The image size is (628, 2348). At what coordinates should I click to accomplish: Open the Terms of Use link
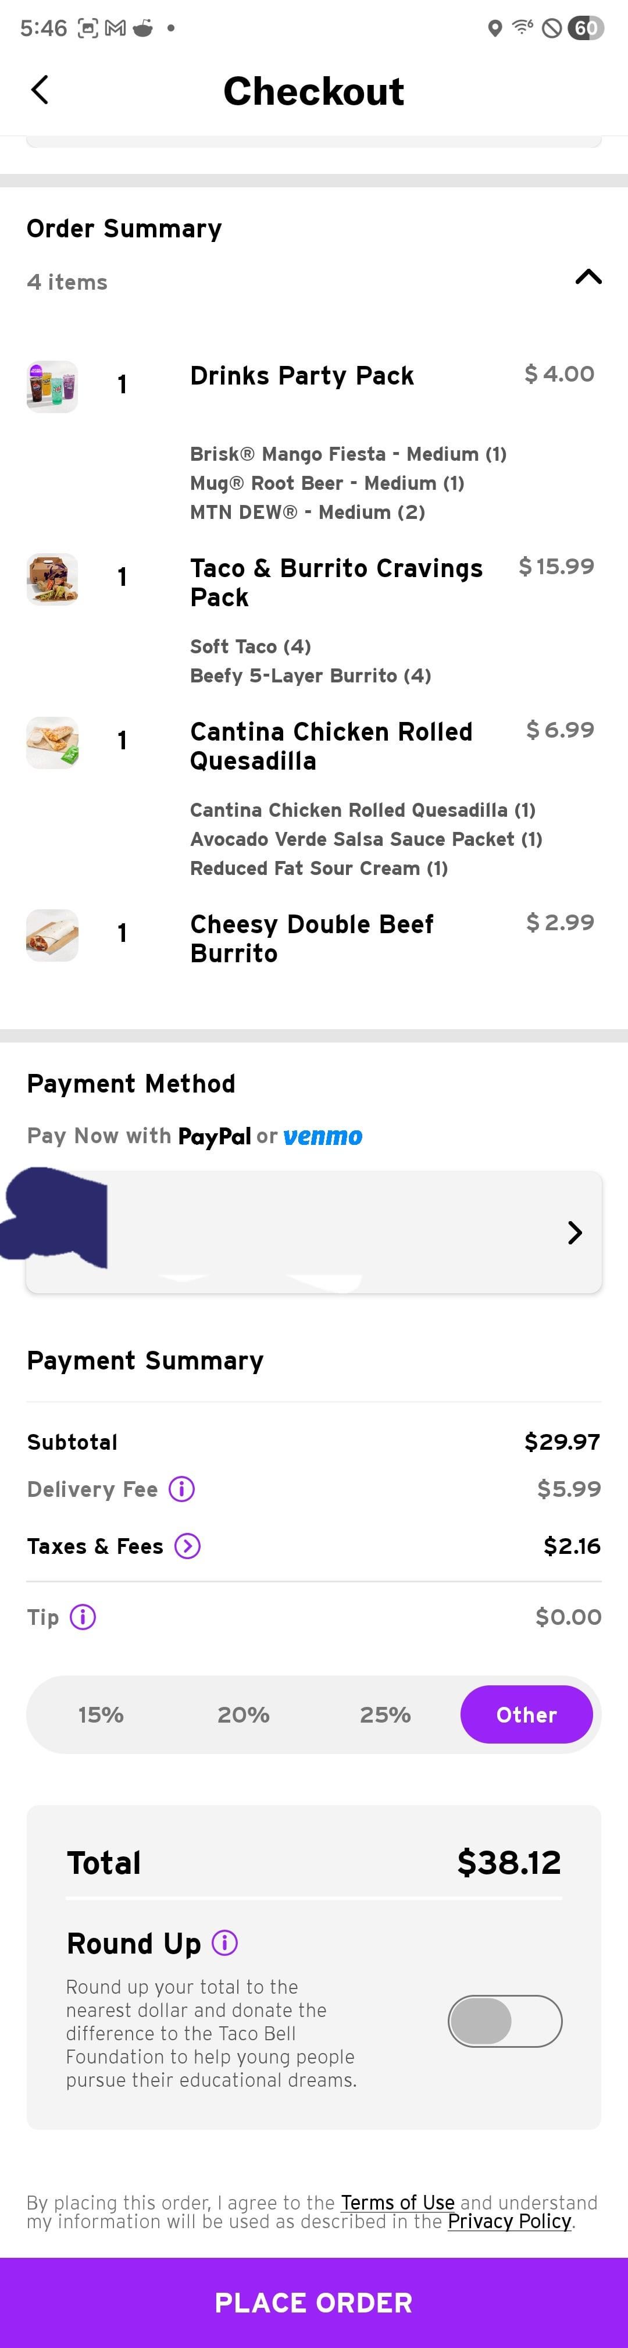click(397, 2202)
